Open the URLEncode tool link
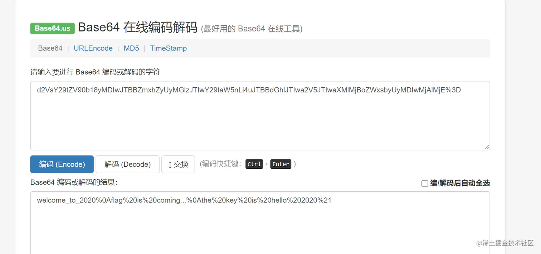The height and width of the screenshot is (254, 541). coord(93,48)
